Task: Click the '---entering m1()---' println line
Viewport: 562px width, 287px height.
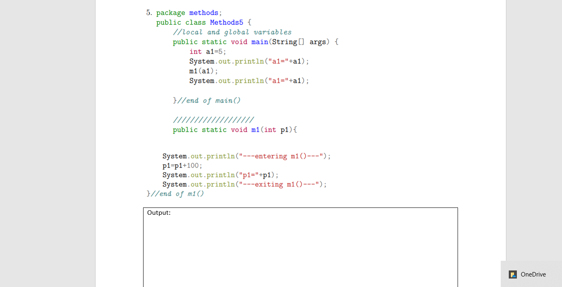Action: pyautogui.click(x=247, y=156)
